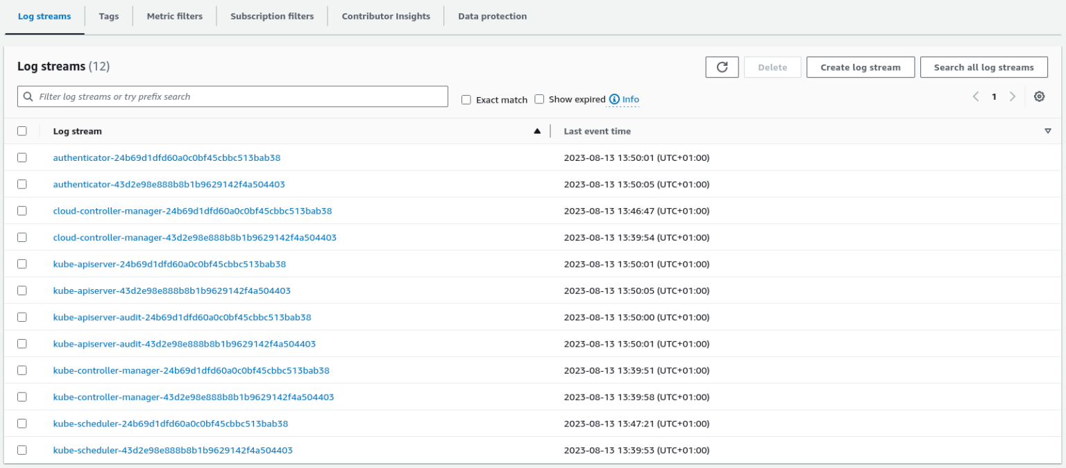Refresh the log streams list
The height and width of the screenshot is (468, 1066).
coord(722,67)
